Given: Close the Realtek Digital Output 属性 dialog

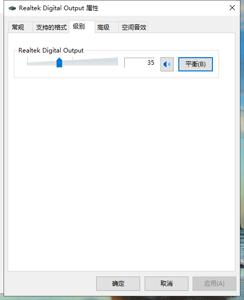Looking at the screenshot, I should [x=232, y=8].
